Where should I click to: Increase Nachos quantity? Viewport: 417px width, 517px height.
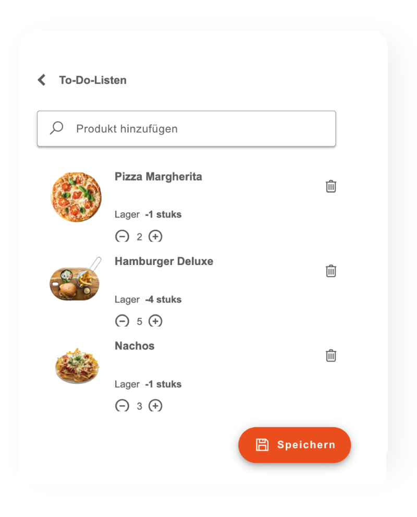[x=155, y=405]
